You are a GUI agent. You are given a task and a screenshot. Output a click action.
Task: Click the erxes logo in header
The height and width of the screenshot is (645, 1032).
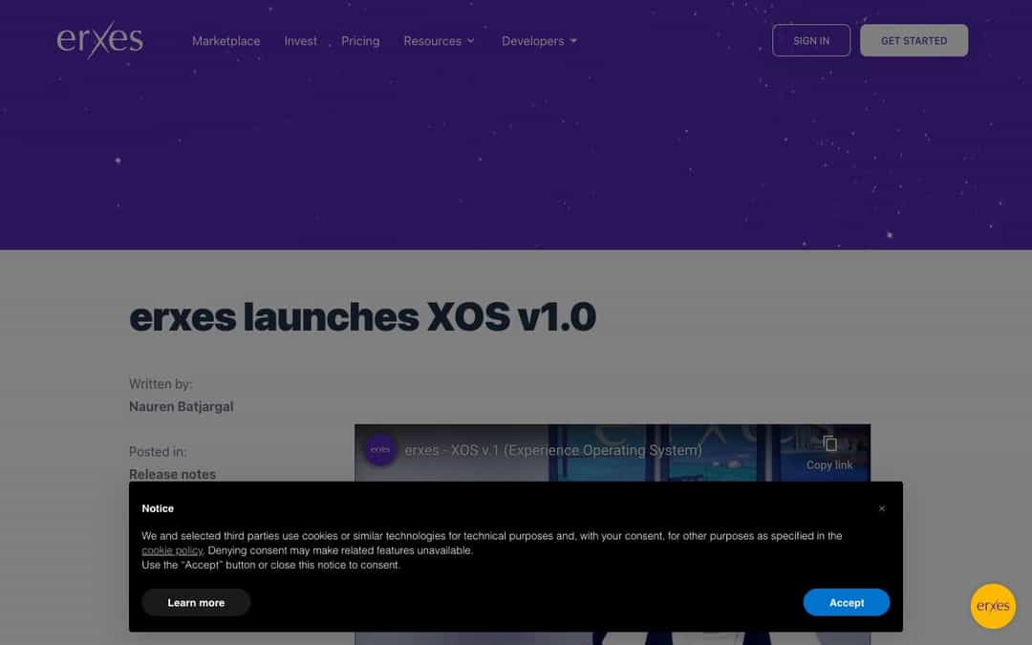tap(99, 39)
